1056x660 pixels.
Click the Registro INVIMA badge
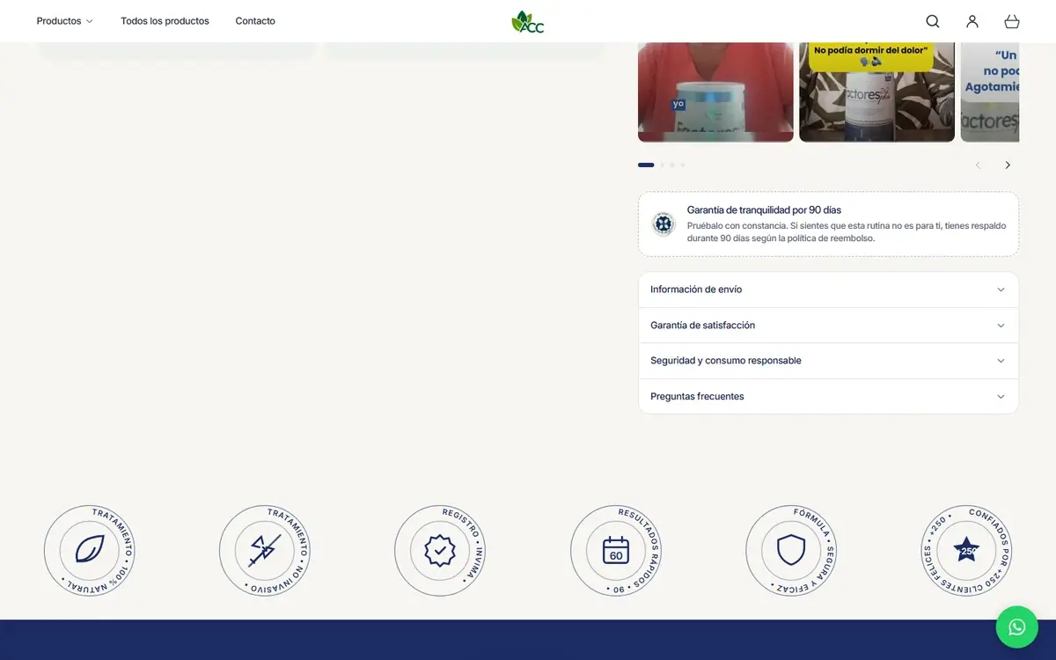click(440, 551)
